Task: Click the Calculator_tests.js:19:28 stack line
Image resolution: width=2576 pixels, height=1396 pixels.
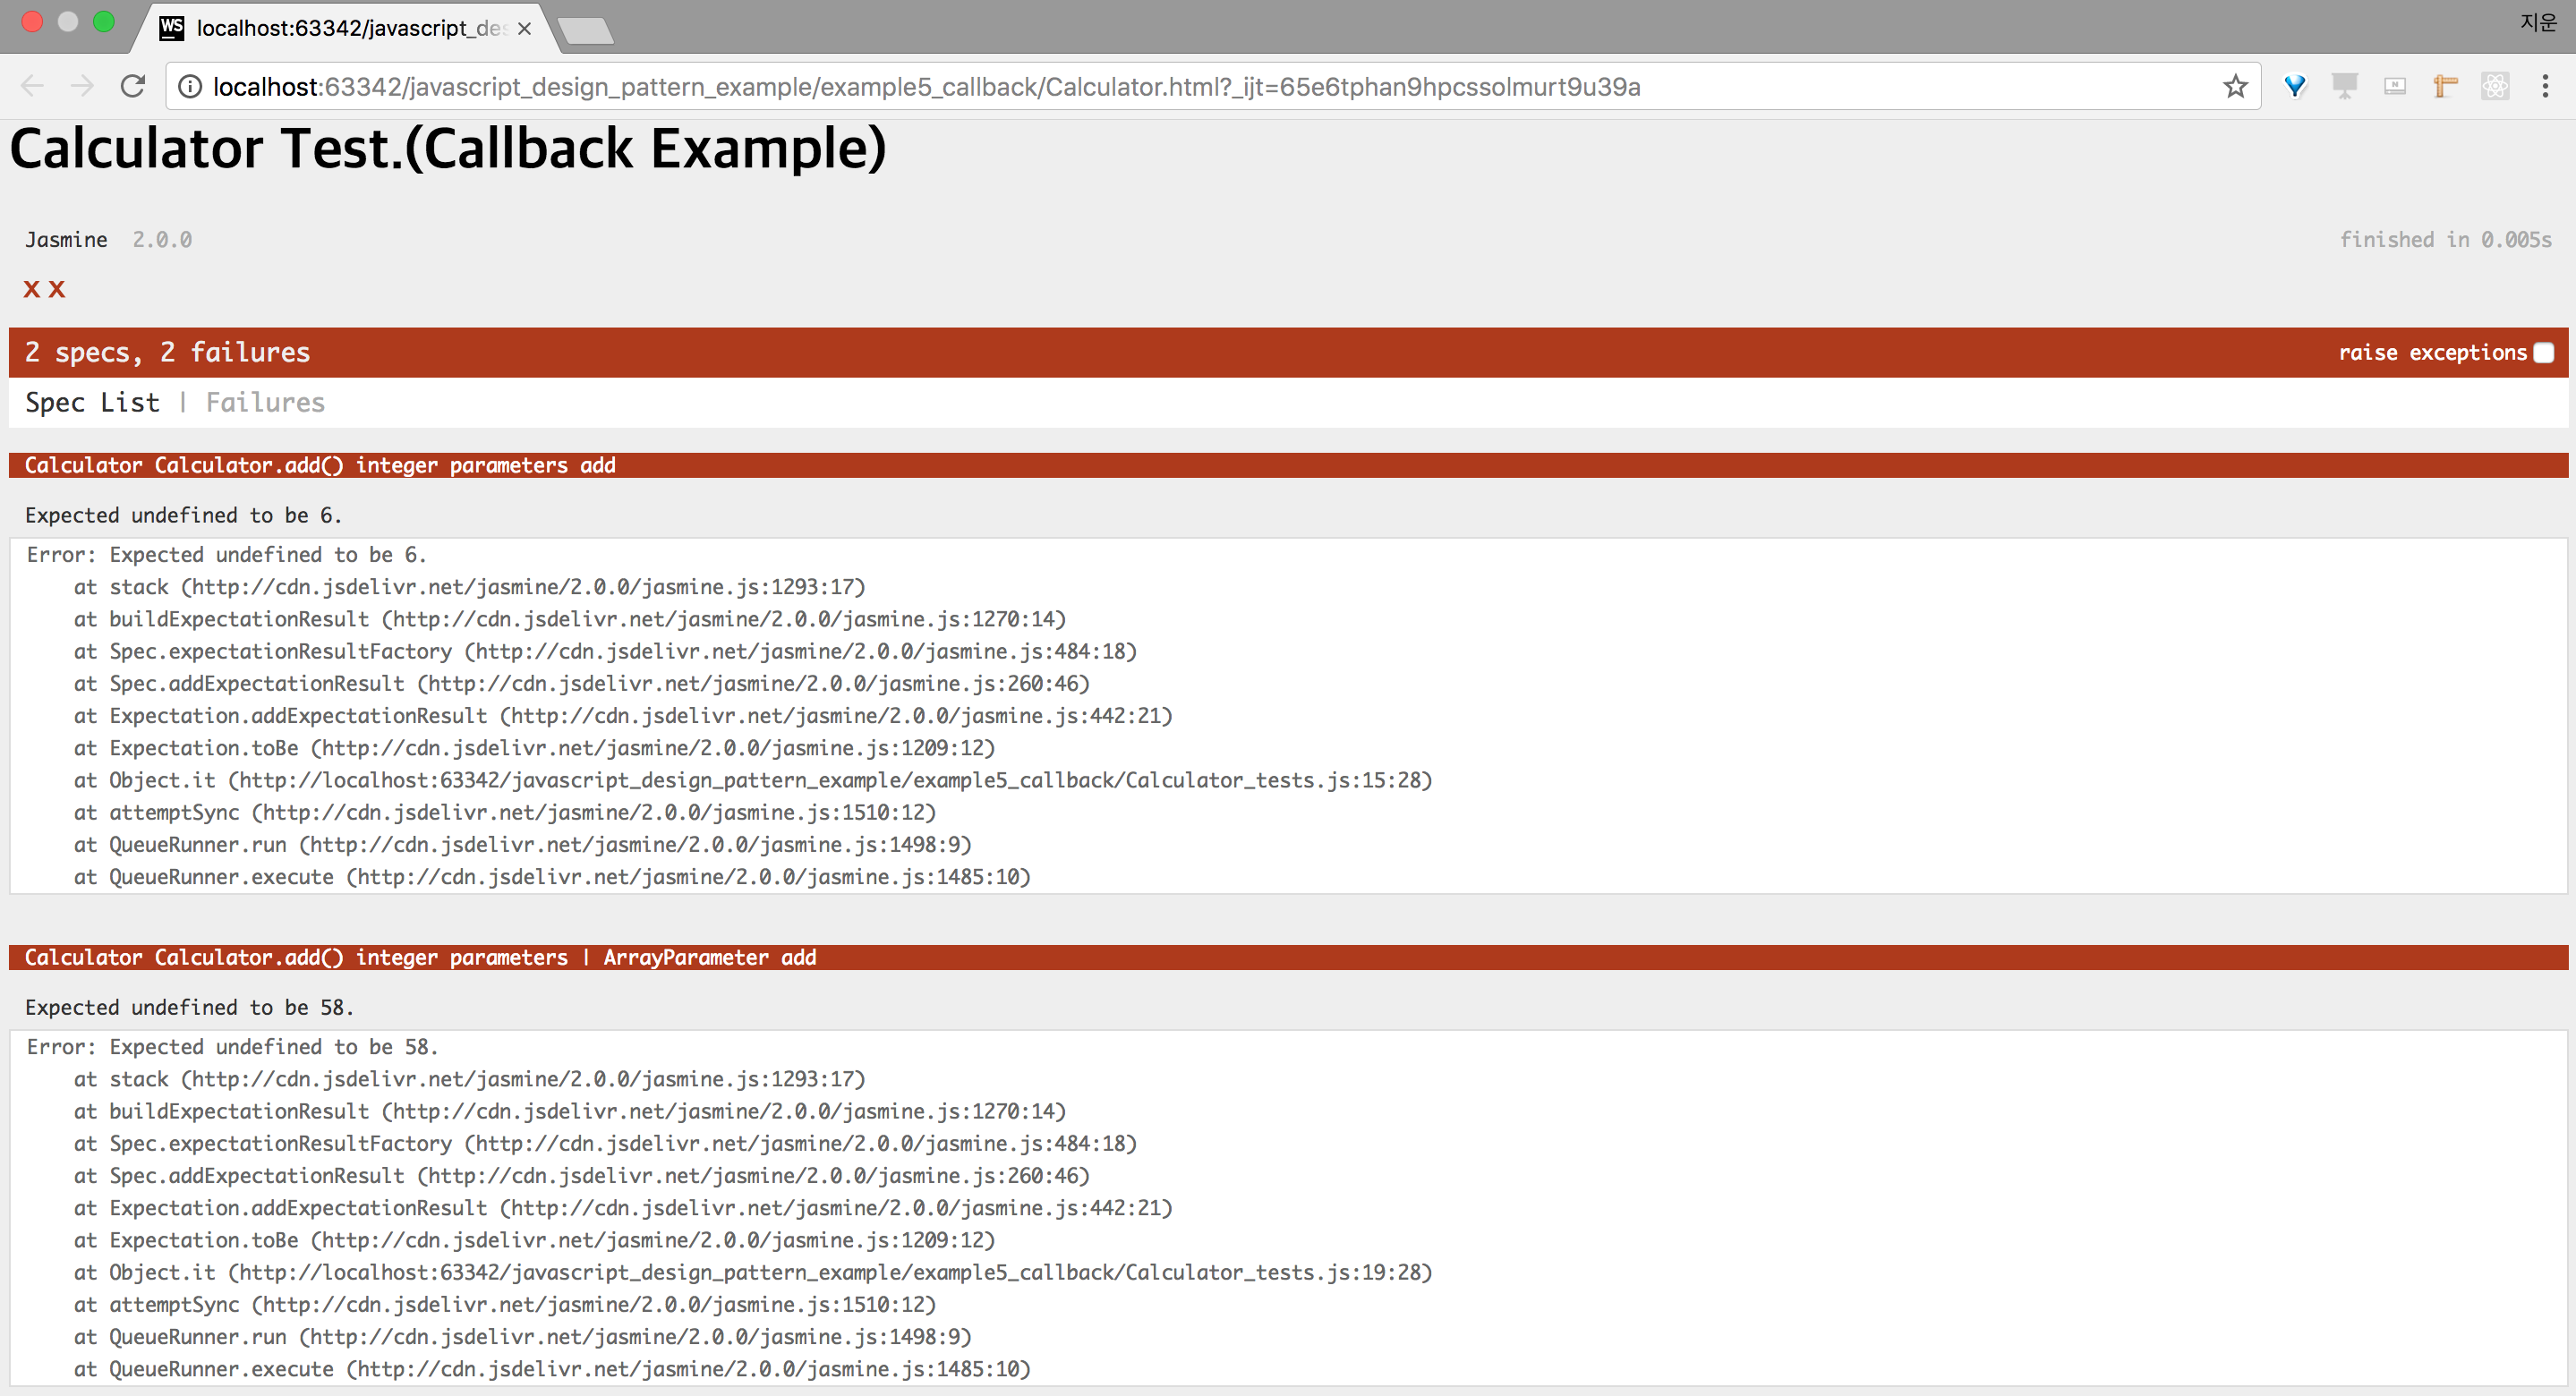Action: tap(753, 1272)
